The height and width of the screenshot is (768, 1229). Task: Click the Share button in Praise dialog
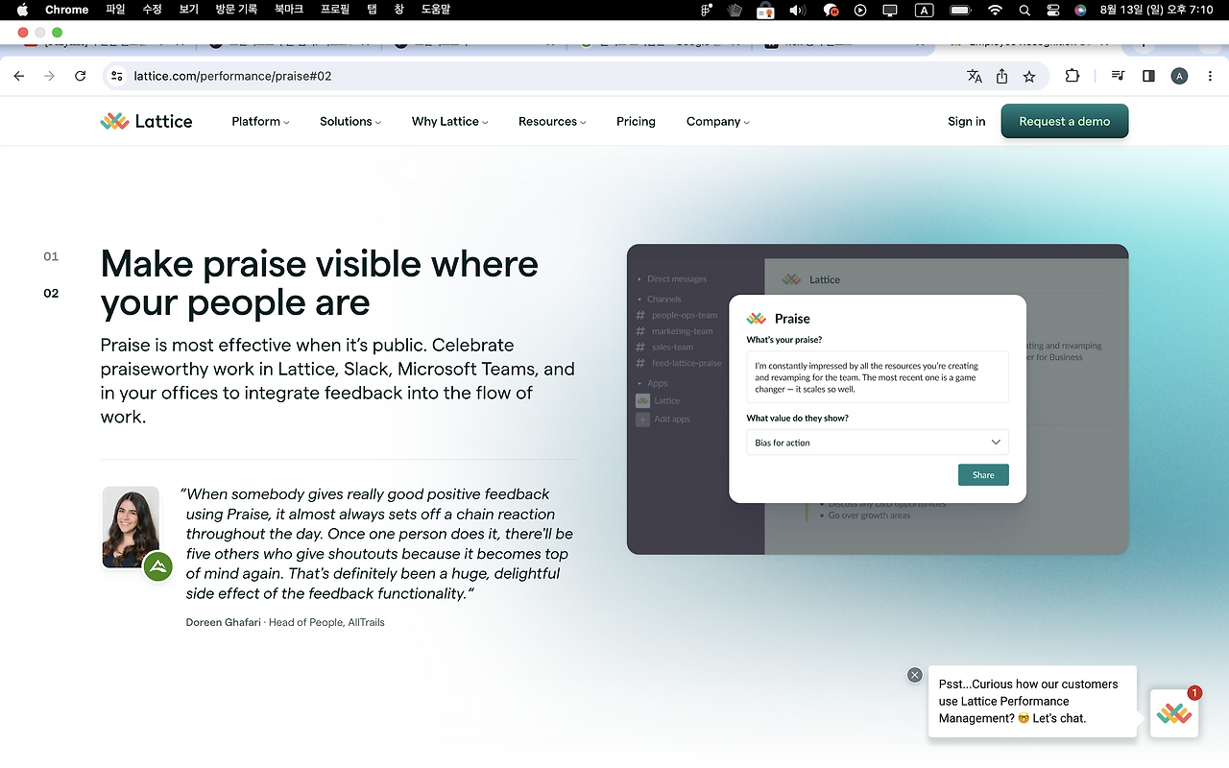(983, 475)
